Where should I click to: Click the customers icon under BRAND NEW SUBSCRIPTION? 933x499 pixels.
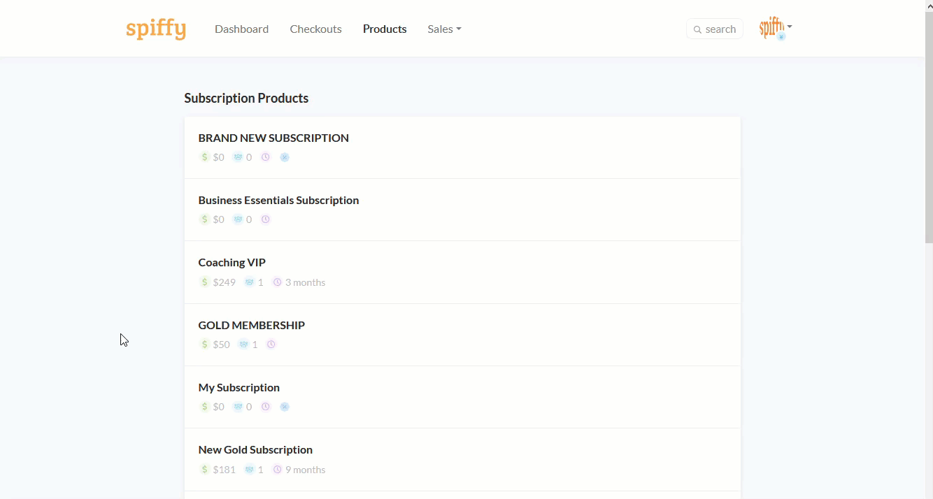(x=238, y=157)
